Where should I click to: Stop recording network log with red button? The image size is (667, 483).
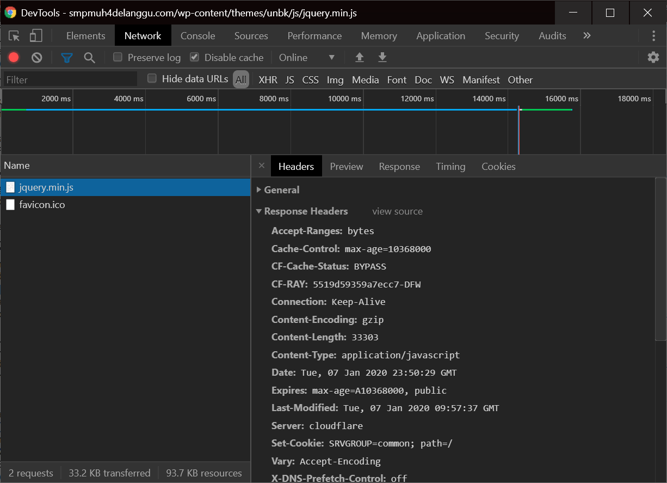(x=14, y=57)
